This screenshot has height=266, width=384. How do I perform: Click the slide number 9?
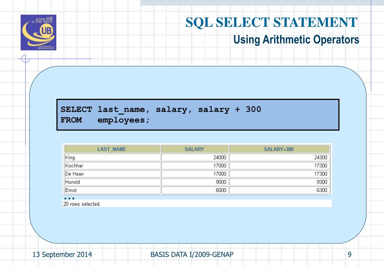click(x=349, y=255)
